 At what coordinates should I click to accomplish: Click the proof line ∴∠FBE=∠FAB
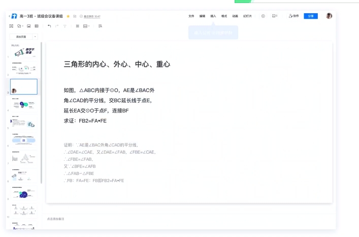(79, 159)
